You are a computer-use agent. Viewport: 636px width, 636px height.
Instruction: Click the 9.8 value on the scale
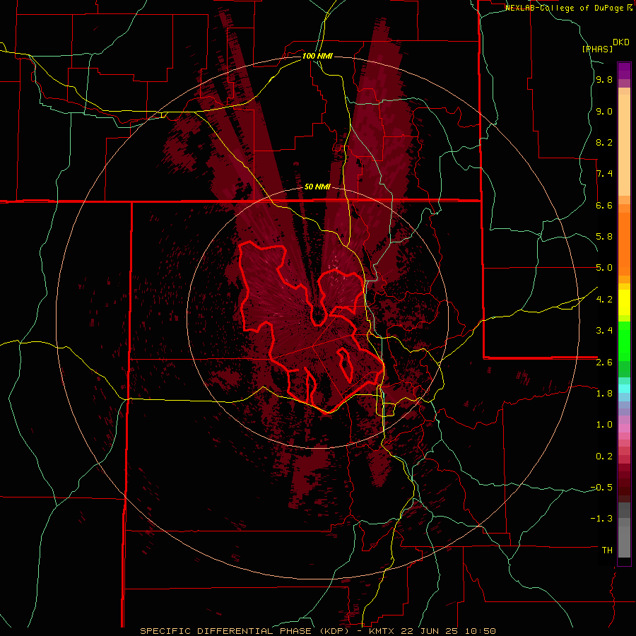(604, 80)
